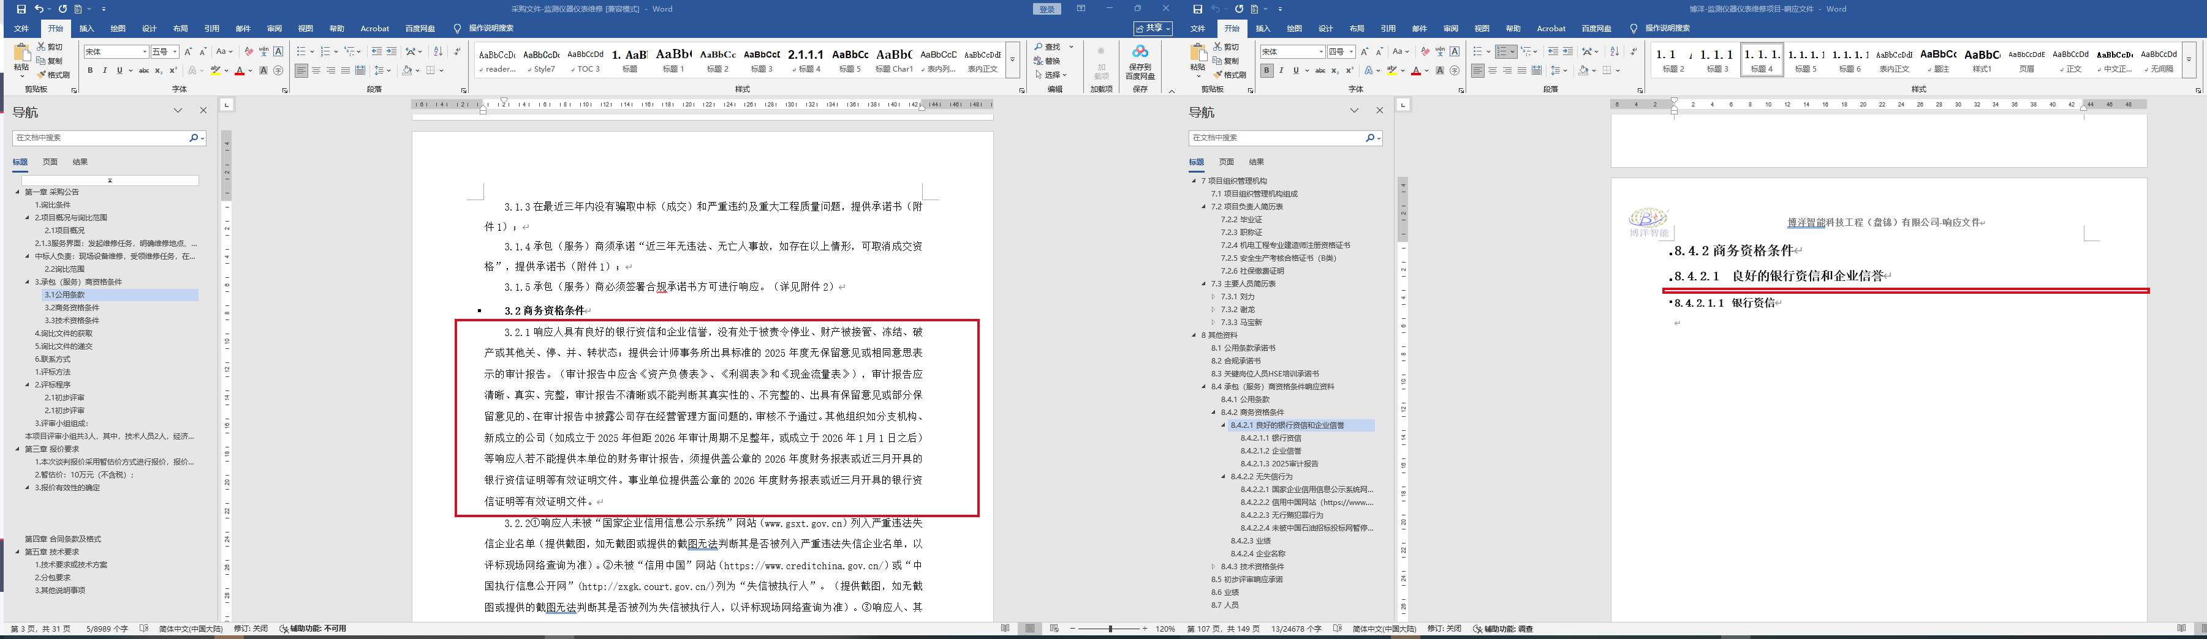The width and height of the screenshot is (2207, 639).
Task: Open 选择 menu in left editing group
Action: coord(1050,75)
